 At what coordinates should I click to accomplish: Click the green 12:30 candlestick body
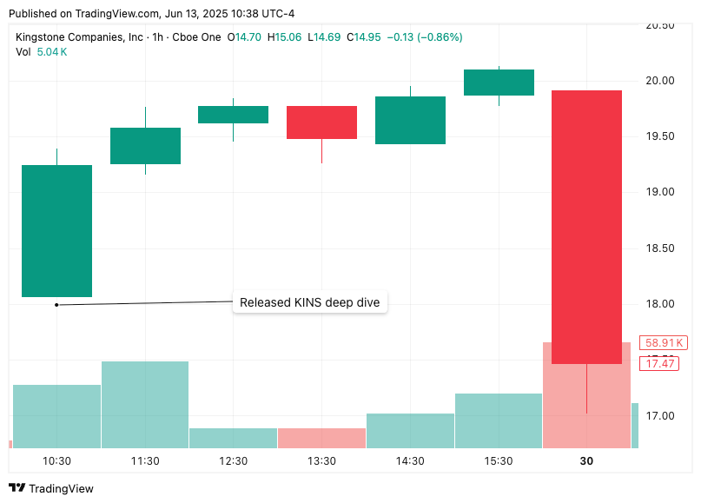coord(234,115)
